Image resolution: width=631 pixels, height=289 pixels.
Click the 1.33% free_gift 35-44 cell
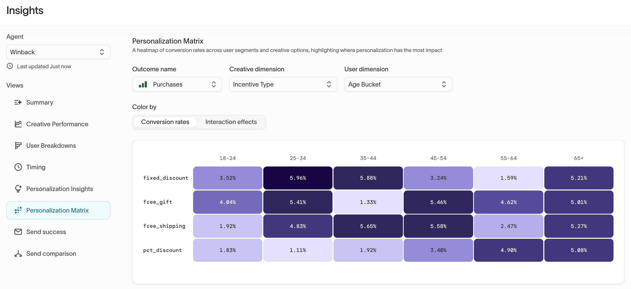point(368,202)
